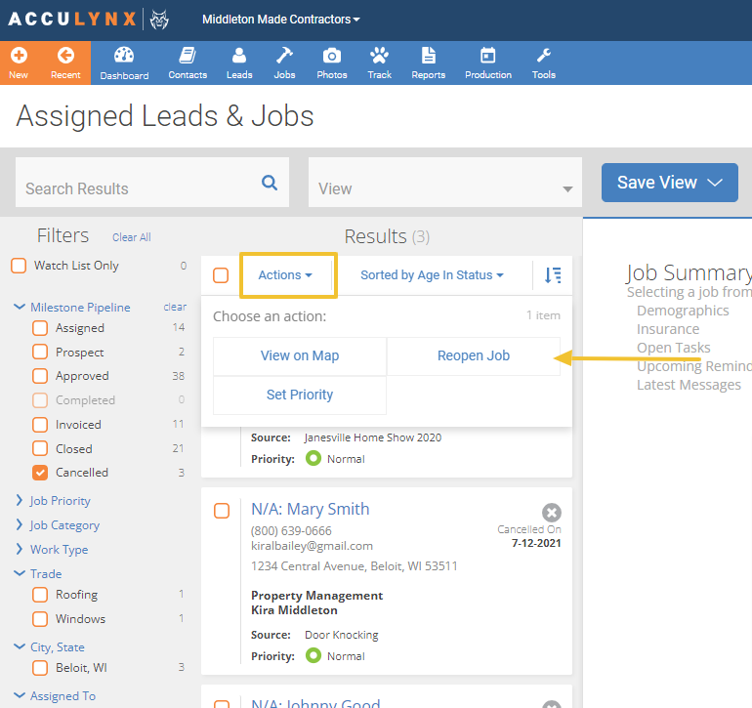
Task: Open the Dashboard gauge icon
Action: [x=124, y=56]
